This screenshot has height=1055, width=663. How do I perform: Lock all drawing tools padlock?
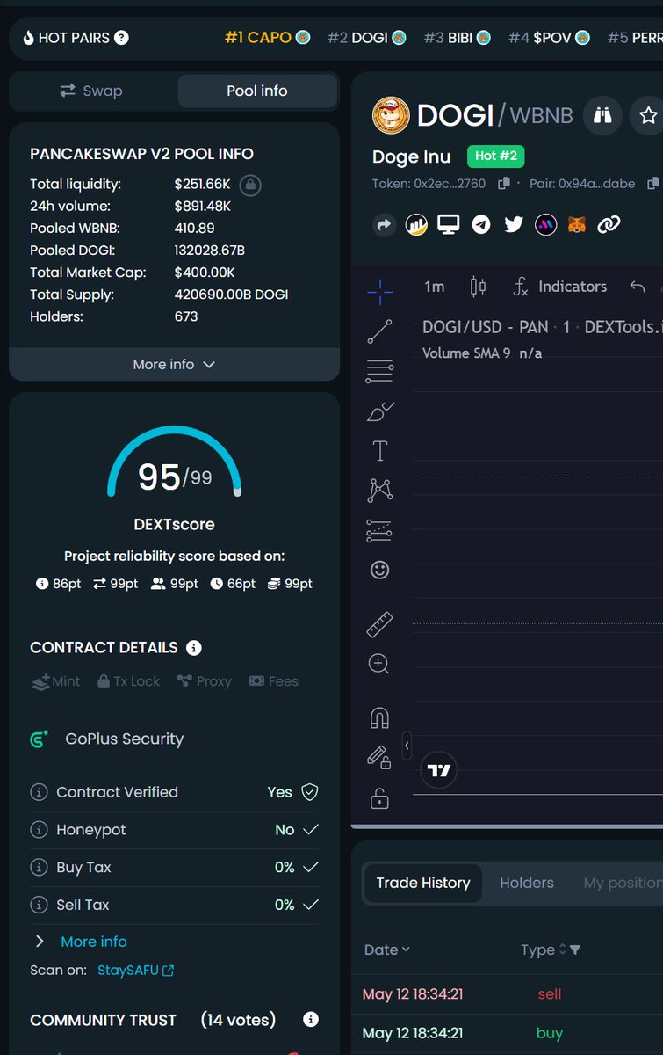point(379,799)
